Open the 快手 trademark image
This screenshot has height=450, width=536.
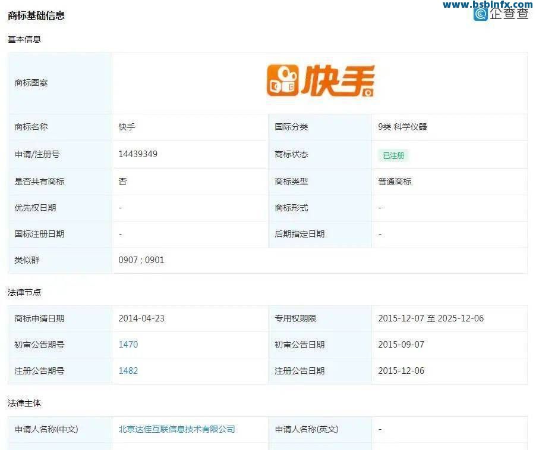320,79
